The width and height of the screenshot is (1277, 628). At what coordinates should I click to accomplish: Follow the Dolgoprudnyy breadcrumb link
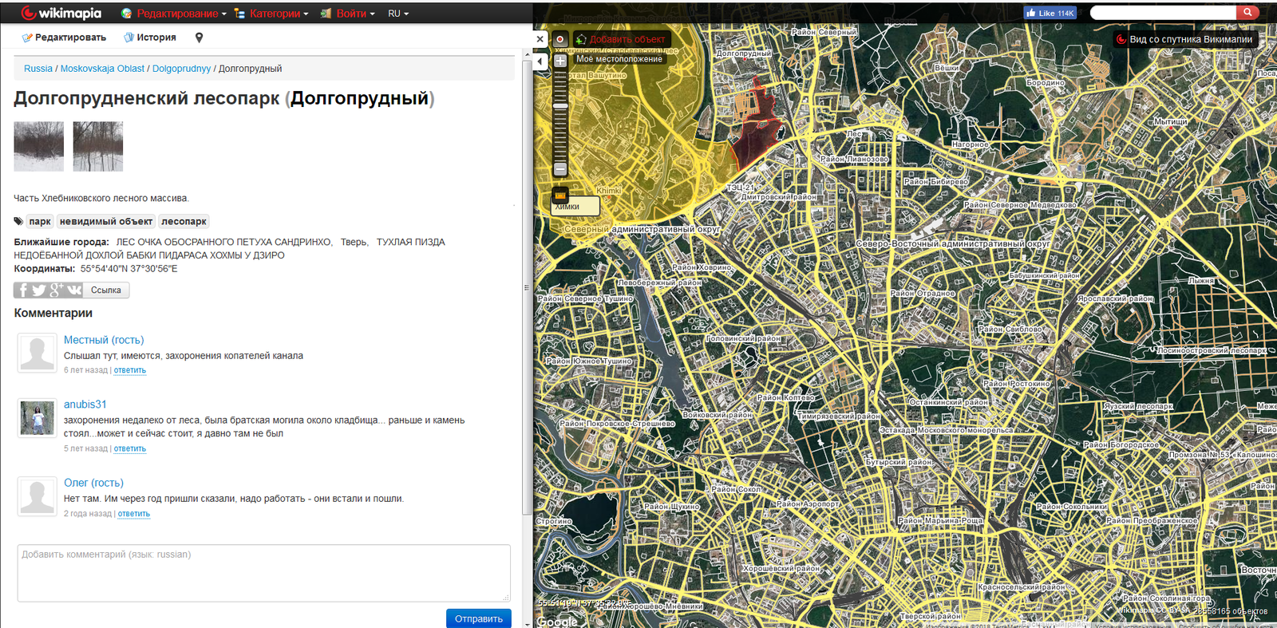pos(181,69)
